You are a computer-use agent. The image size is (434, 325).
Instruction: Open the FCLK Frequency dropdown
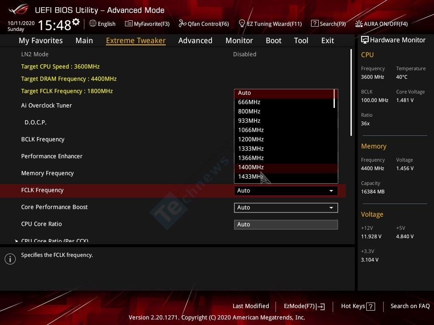(x=286, y=191)
